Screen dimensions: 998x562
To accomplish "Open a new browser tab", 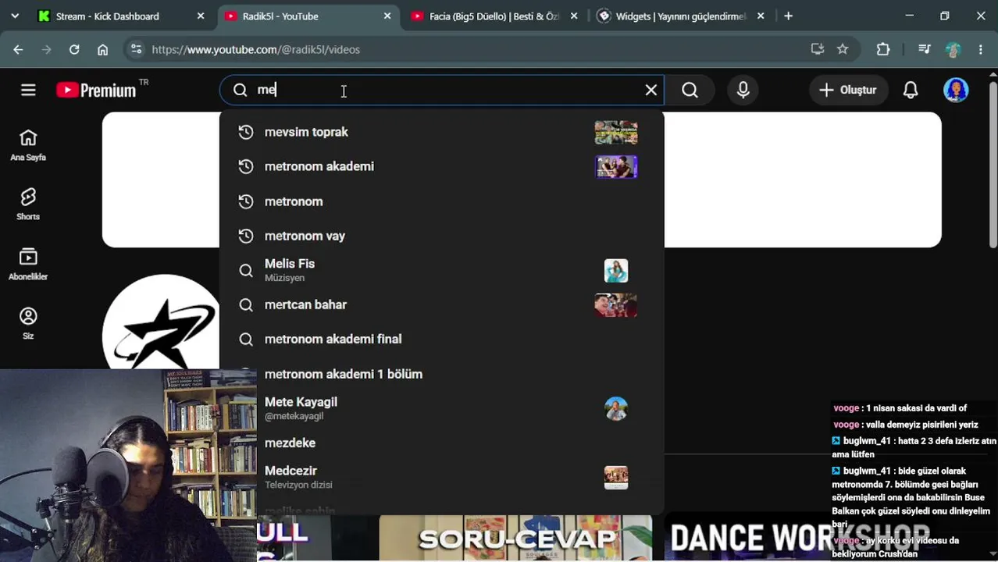I will [x=788, y=16].
